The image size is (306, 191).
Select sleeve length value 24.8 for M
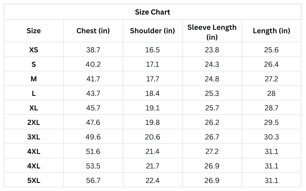[x=212, y=79]
